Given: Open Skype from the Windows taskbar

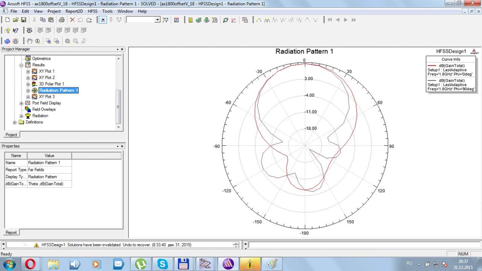Looking at the screenshot, I should 163,264.
